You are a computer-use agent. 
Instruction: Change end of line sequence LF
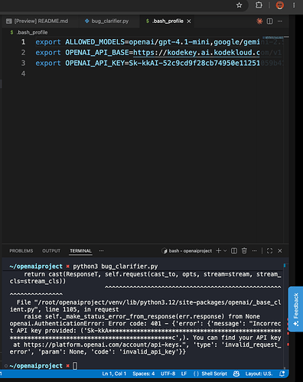point(184,374)
